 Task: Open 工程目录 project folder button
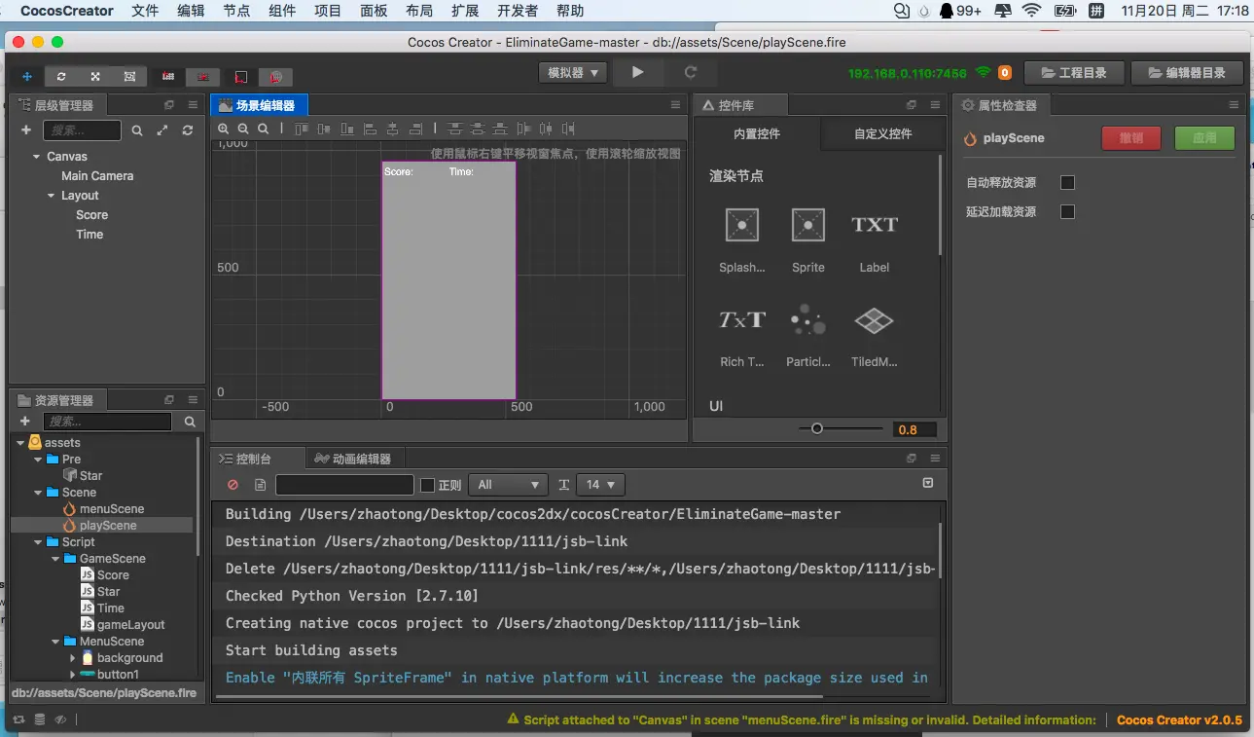(1074, 73)
